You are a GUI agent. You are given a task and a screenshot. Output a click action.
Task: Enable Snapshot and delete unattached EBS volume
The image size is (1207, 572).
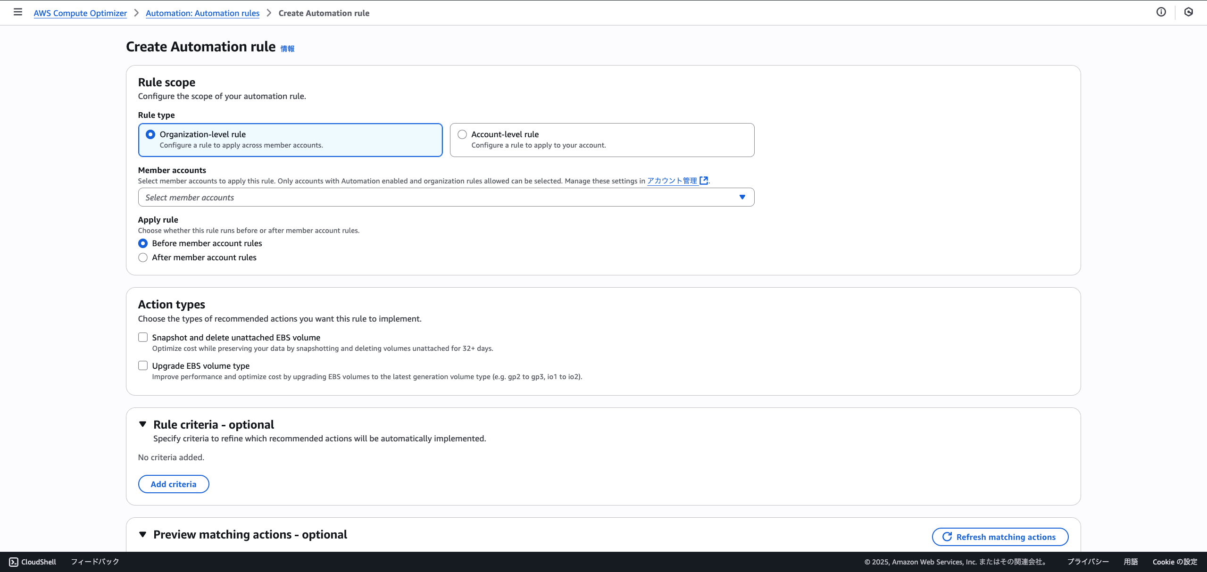pyautogui.click(x=143, y=337)
